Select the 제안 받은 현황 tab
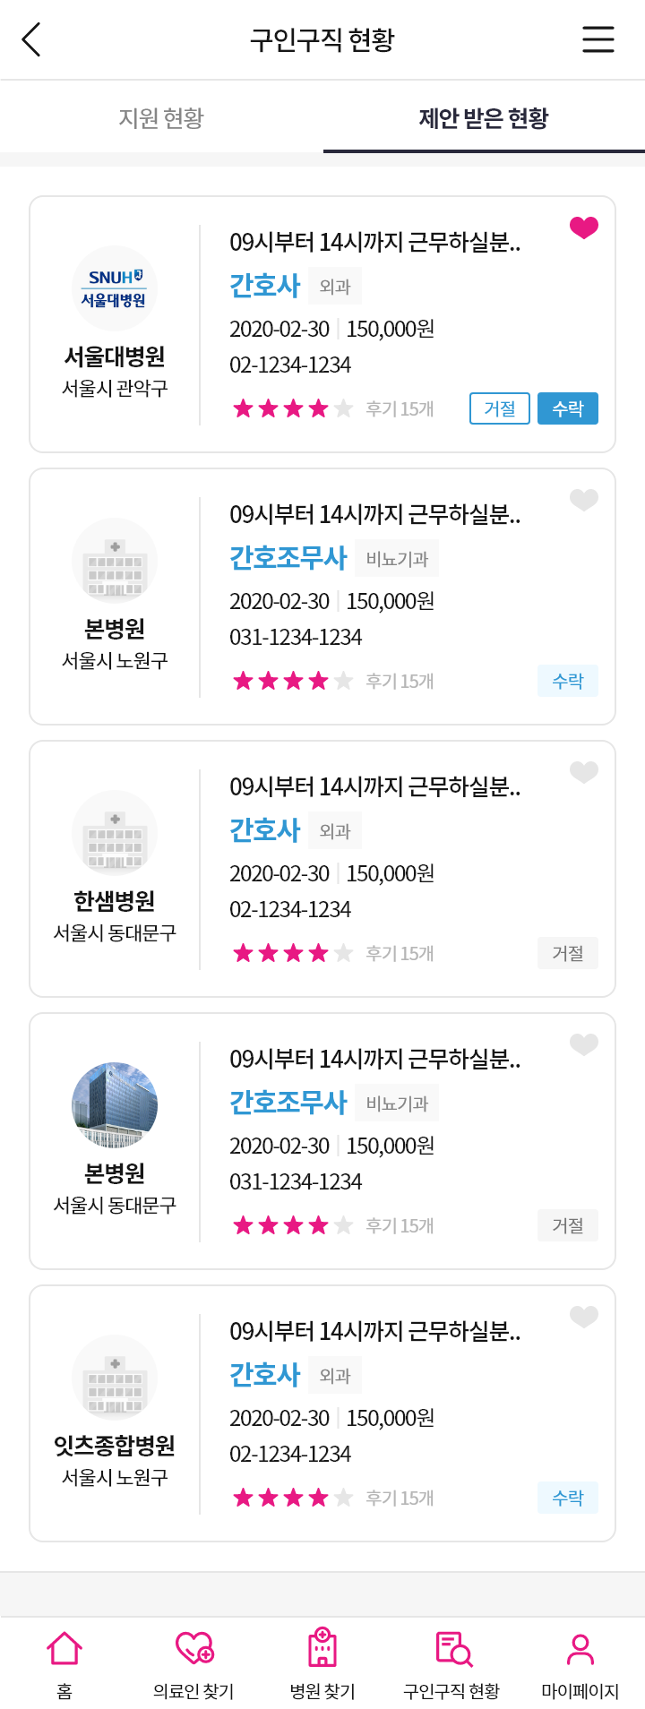 (x=484, y=117)
